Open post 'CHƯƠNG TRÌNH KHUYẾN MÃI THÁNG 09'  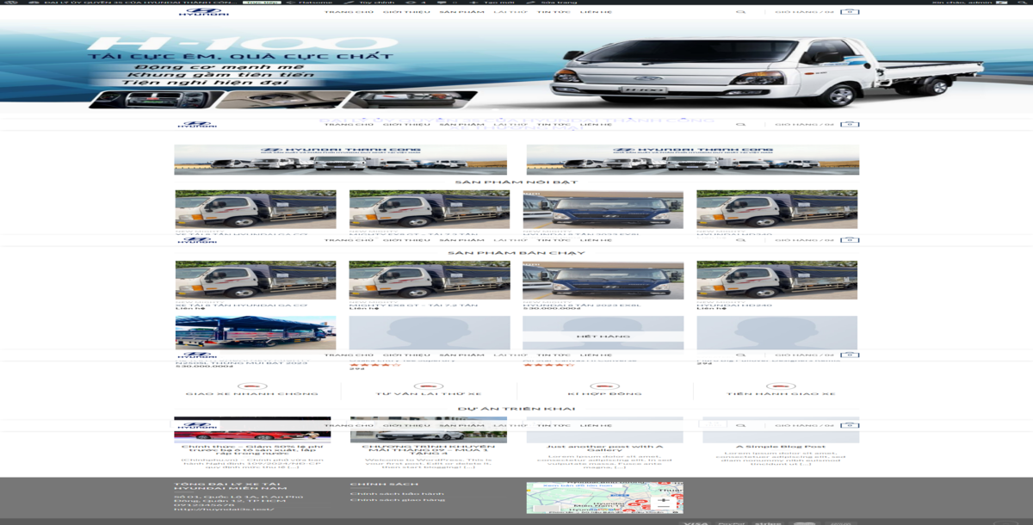click(429, 449)
